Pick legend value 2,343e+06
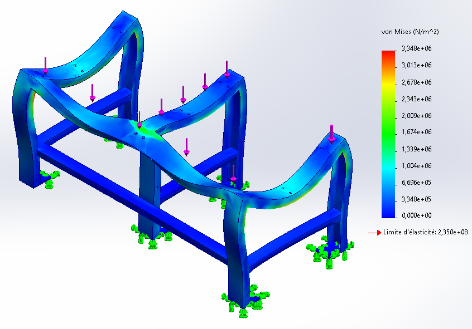The width and height of the screenshot is (472, 329). pyautogui.click(x=417, y=99)
